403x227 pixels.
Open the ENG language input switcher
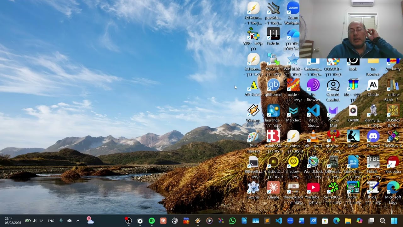[x=51, y=221]
